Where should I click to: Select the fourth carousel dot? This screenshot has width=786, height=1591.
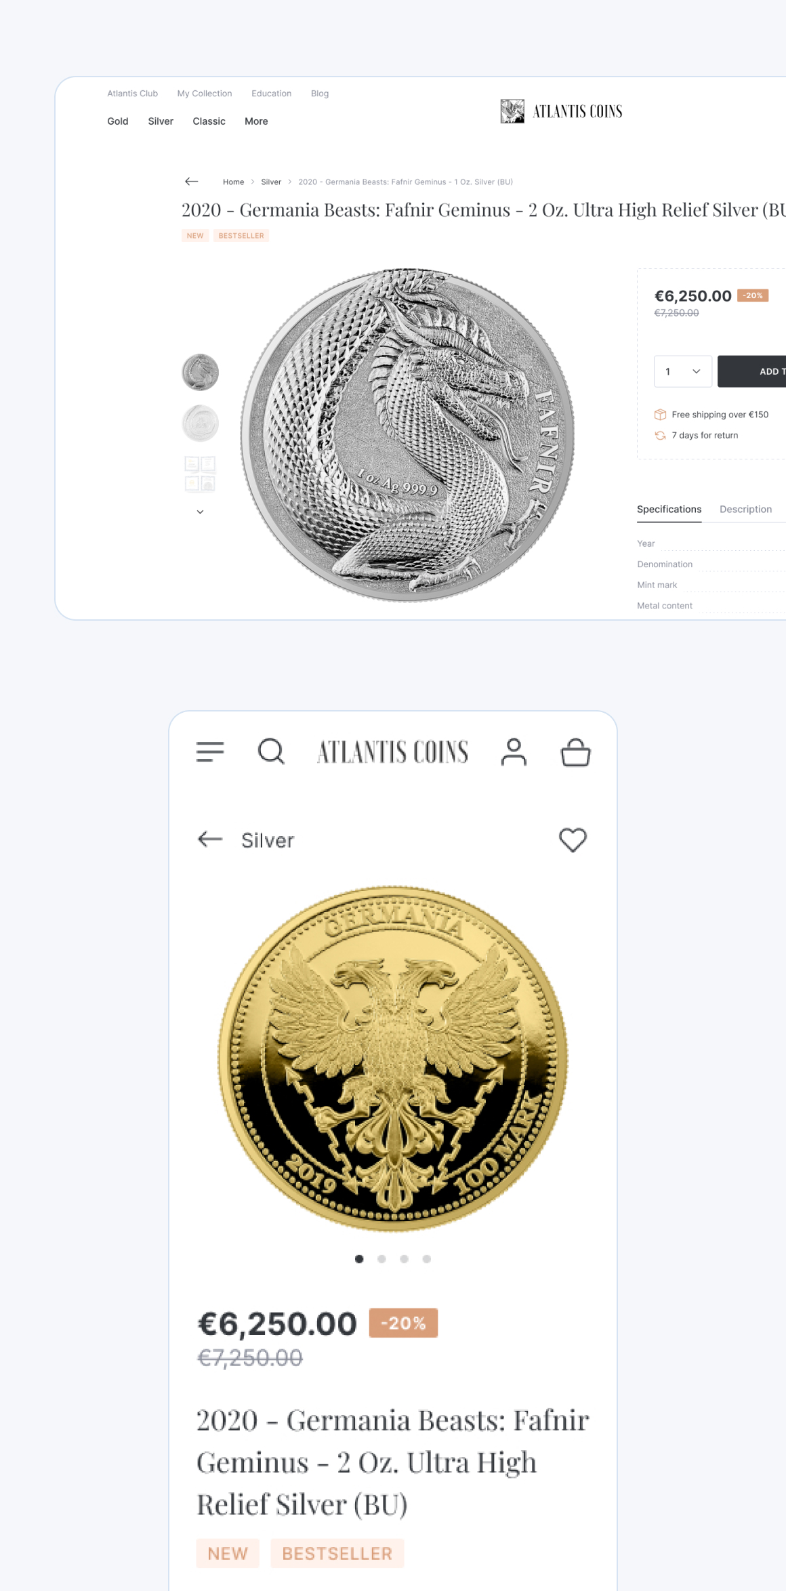(x=426, y=1259)
